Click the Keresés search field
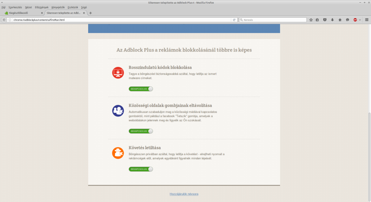Image resolution: width=371 pixels, height=202 pixels. 273,20
